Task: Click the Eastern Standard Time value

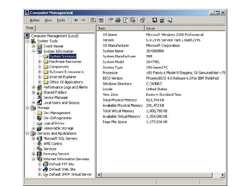Action: [164, 95]
